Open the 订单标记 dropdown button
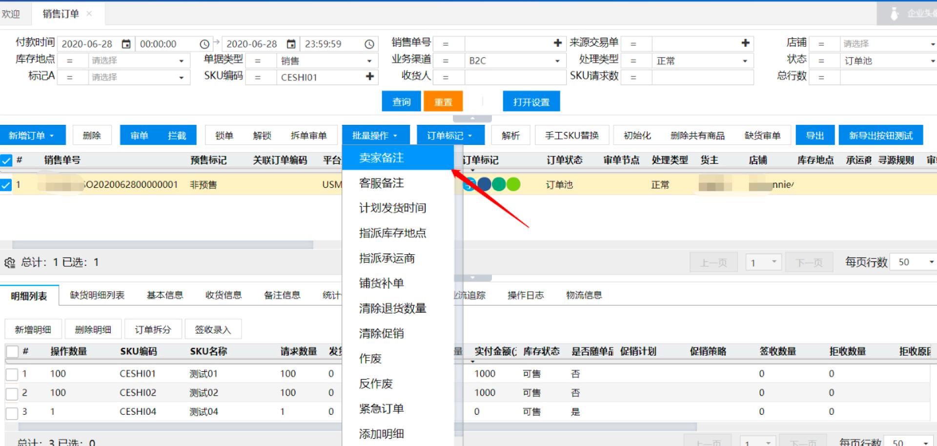Image resolution: width=937 pixels, height=446 pixels. [x=450, y=136]
